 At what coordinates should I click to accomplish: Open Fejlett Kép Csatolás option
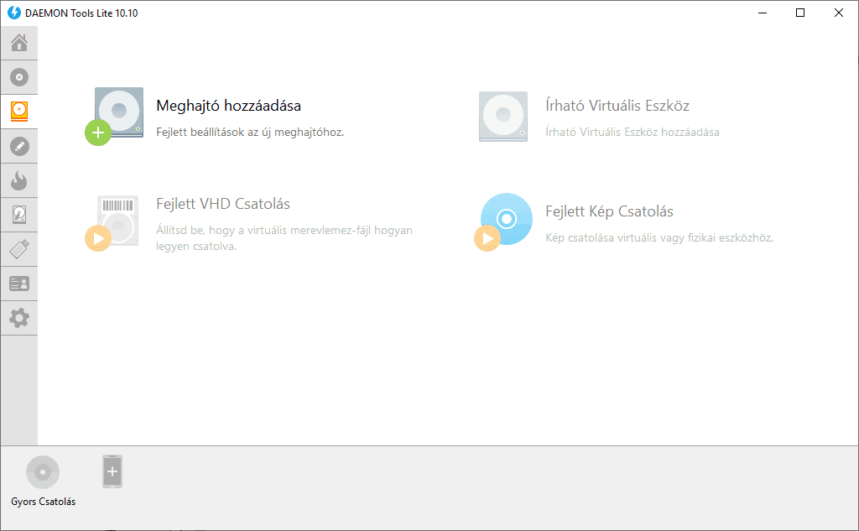click(609, 211)
